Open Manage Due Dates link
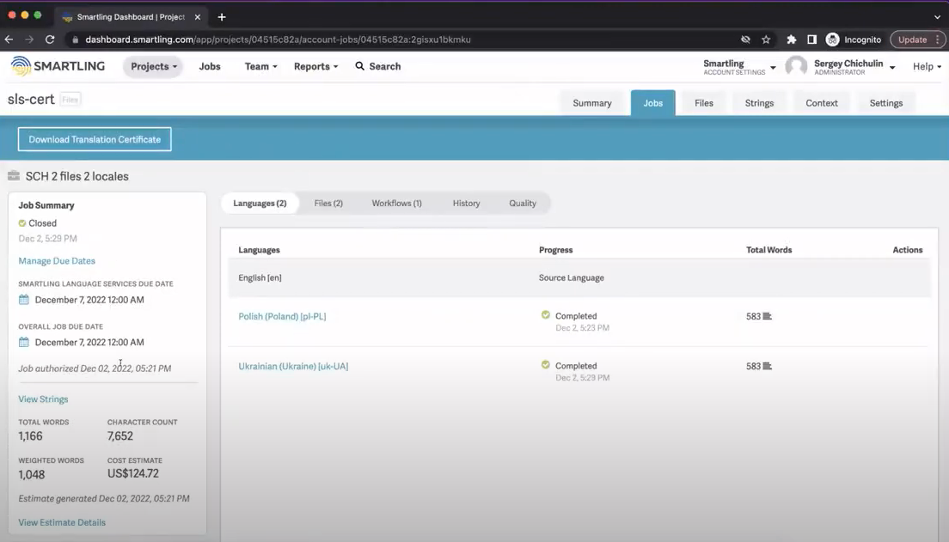The width and height of the screenshot is (949, 542). (57, 261)
